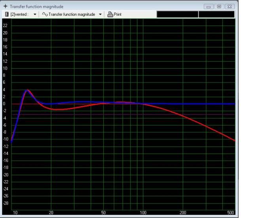This screenshot has width=253, height=218.
Task: Click the left black readout field in toolbar
Action: pyautogui.click(x=177, y=14)
